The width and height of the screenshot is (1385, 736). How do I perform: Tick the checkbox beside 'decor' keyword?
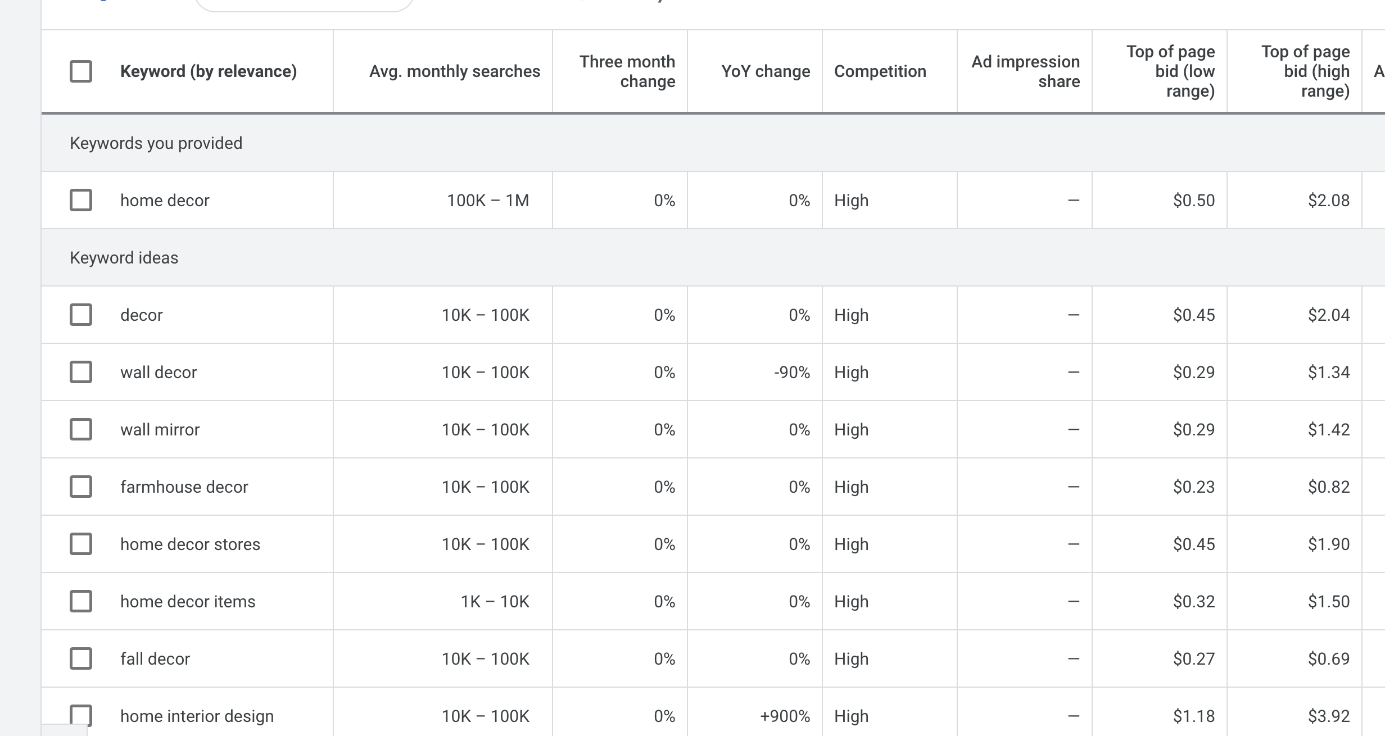(x=81, y=315)
